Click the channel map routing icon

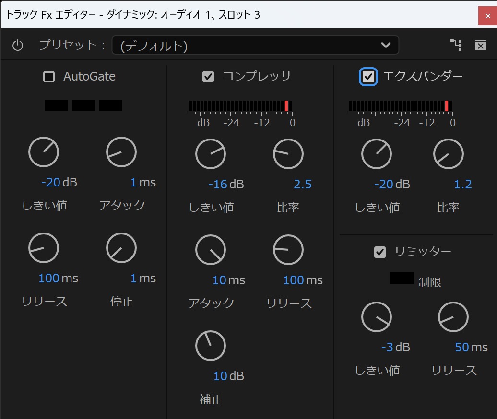point(456,45)
